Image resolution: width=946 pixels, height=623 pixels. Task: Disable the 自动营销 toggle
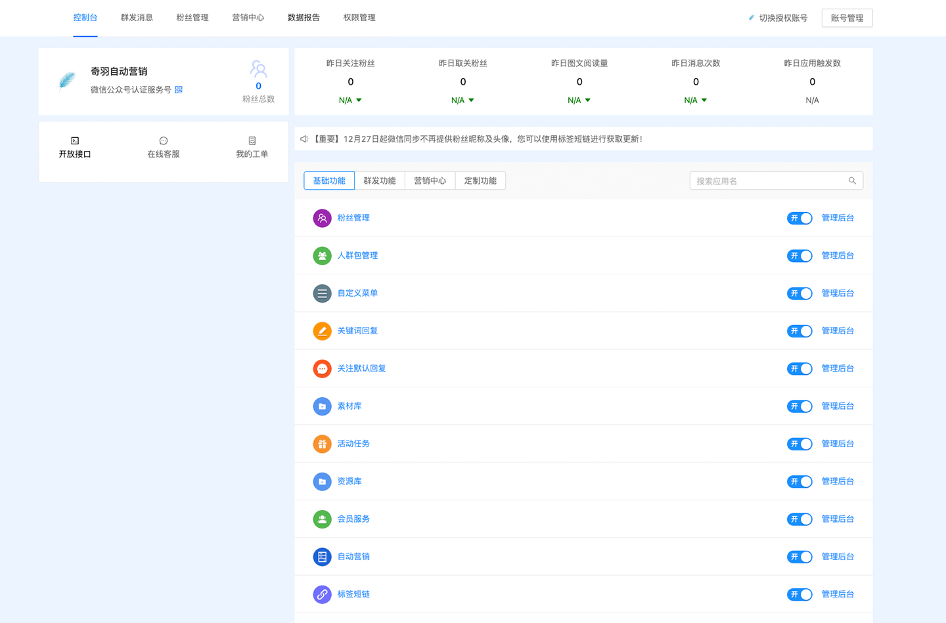point(800,557)
